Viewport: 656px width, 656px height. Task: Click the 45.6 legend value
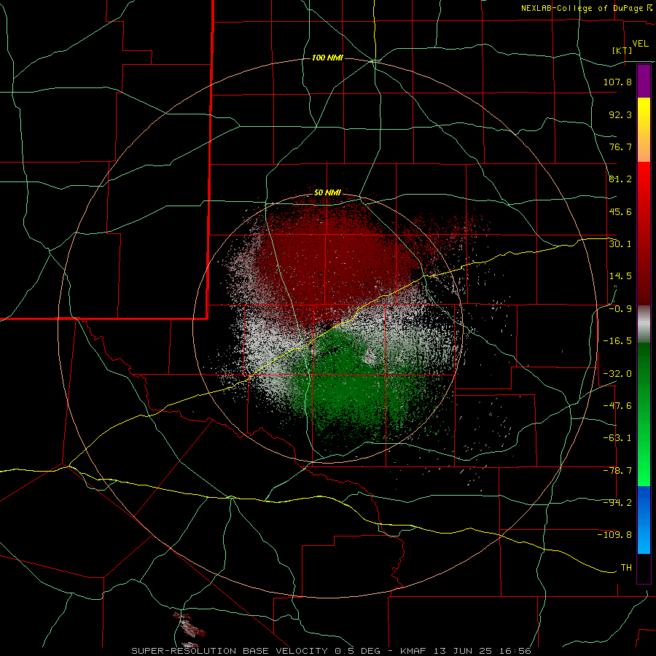pyautogui.click(x=620, y=211)
